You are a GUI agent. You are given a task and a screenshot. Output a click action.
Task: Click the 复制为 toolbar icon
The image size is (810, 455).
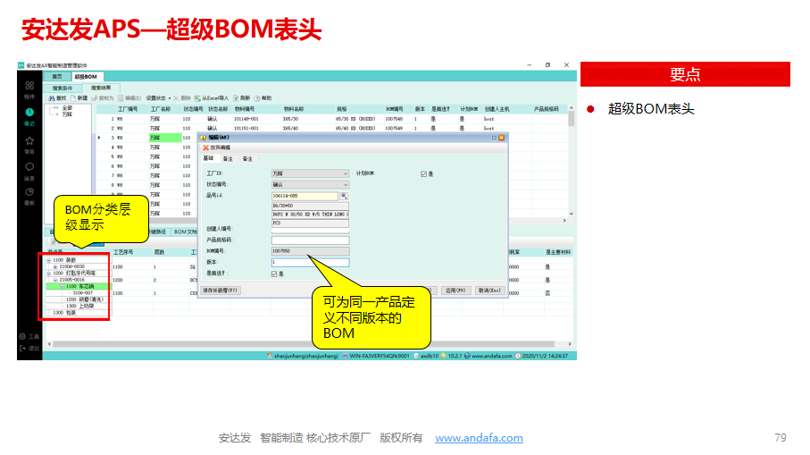point(95,98)
